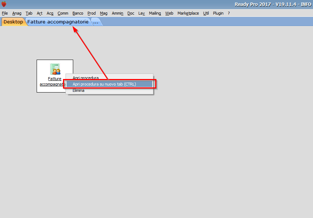Open the File menu
Image resolution: width=313 pixels, height=218 pixels.
(5, 13)
